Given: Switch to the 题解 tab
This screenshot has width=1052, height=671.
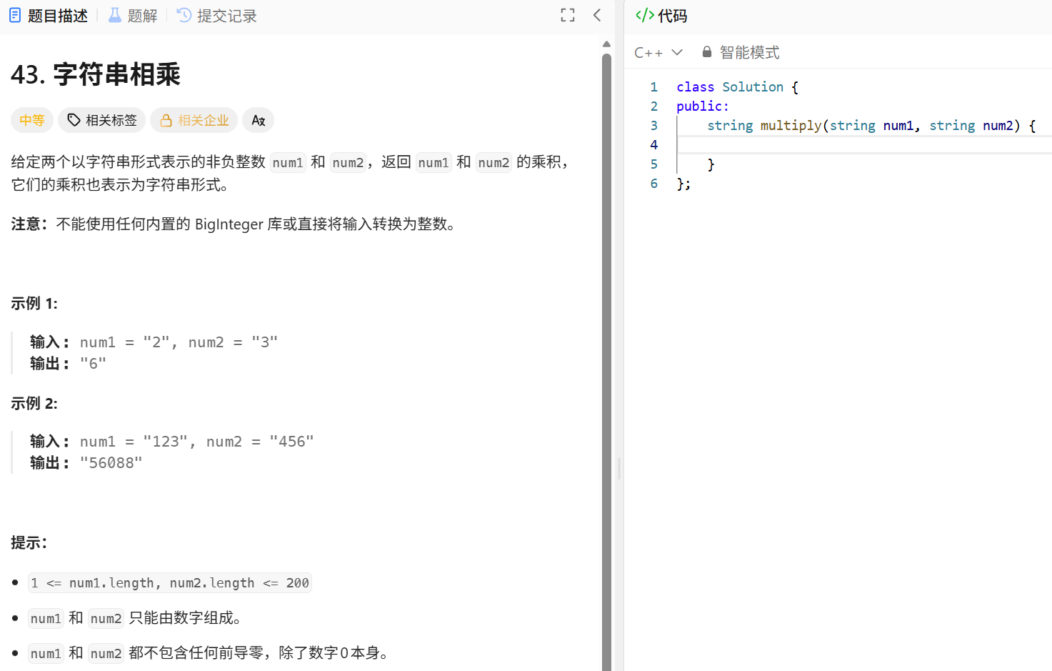Looking at the screenshot, I should (x=141, y=14).
